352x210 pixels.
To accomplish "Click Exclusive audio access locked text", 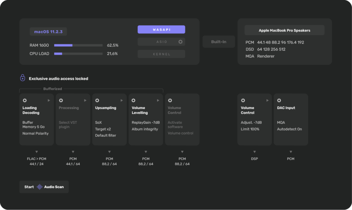I will (58, 79).
